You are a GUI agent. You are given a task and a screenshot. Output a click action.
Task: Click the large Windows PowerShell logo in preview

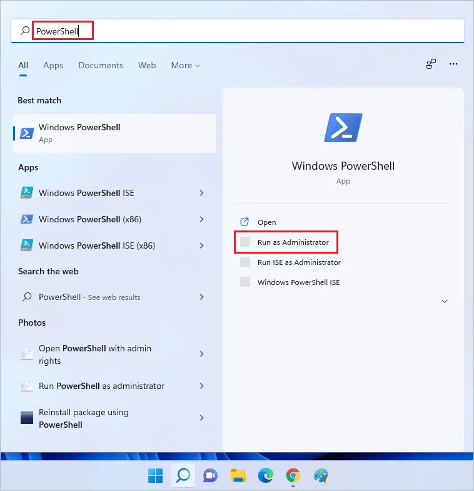point(343,128)
